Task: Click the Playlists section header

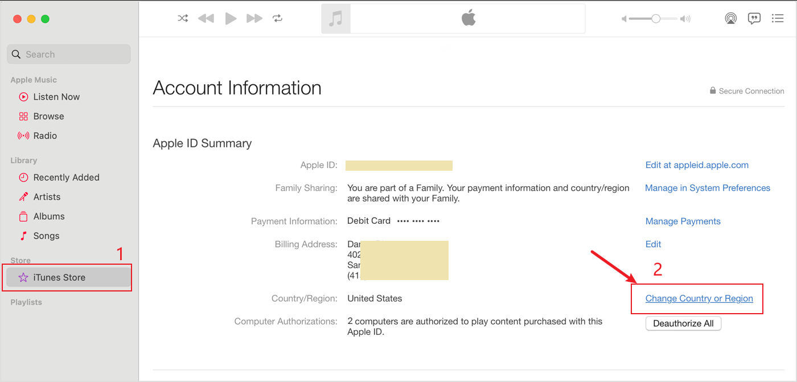Action: point(26,302)
